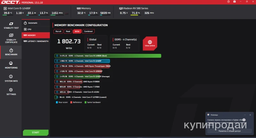Image resolution: width=256 pixels, height=138 pixels.
Task: Select the CPU benchmark option
Action: click(x=29, y=29)
